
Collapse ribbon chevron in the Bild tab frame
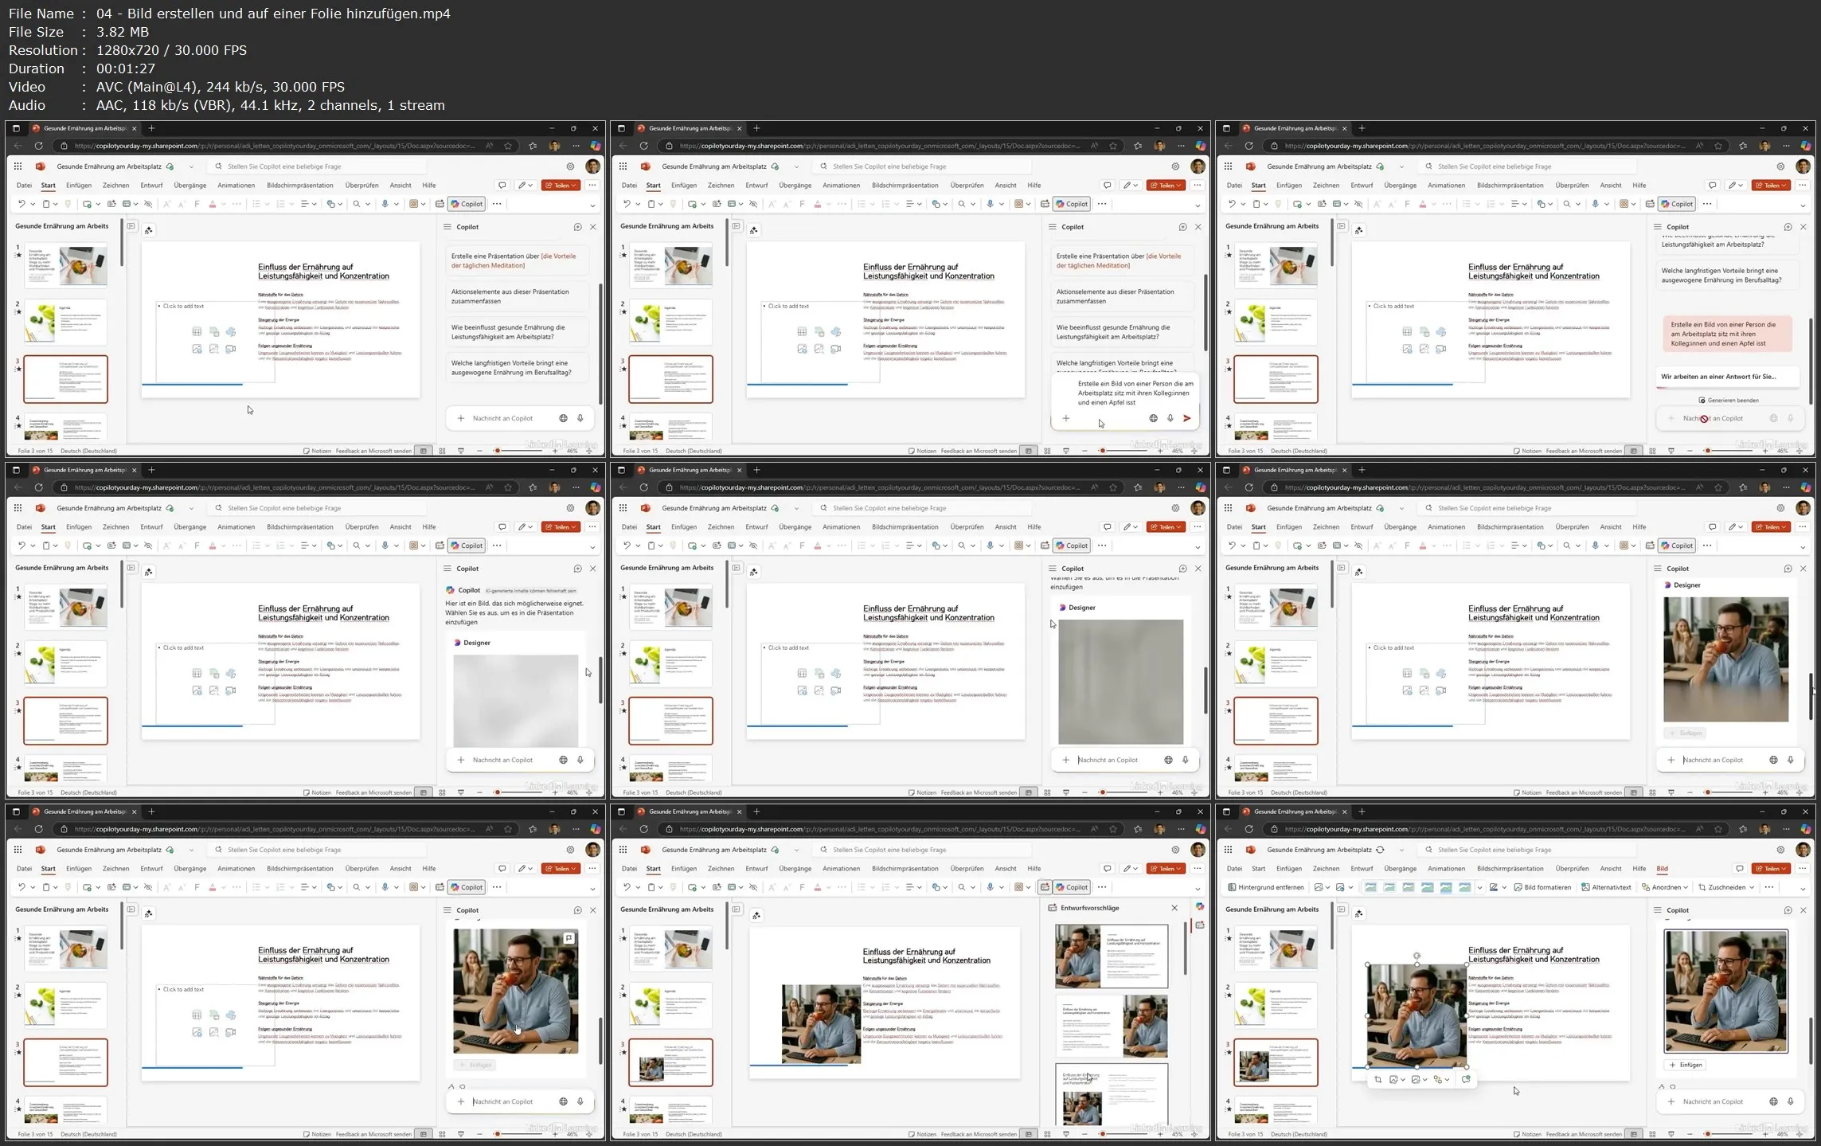[x=1803, y=889]
